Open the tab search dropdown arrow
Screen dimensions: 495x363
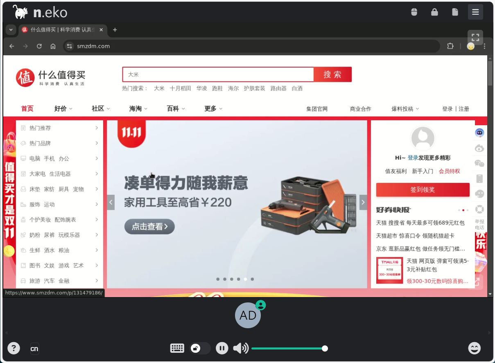pos(11,30)
